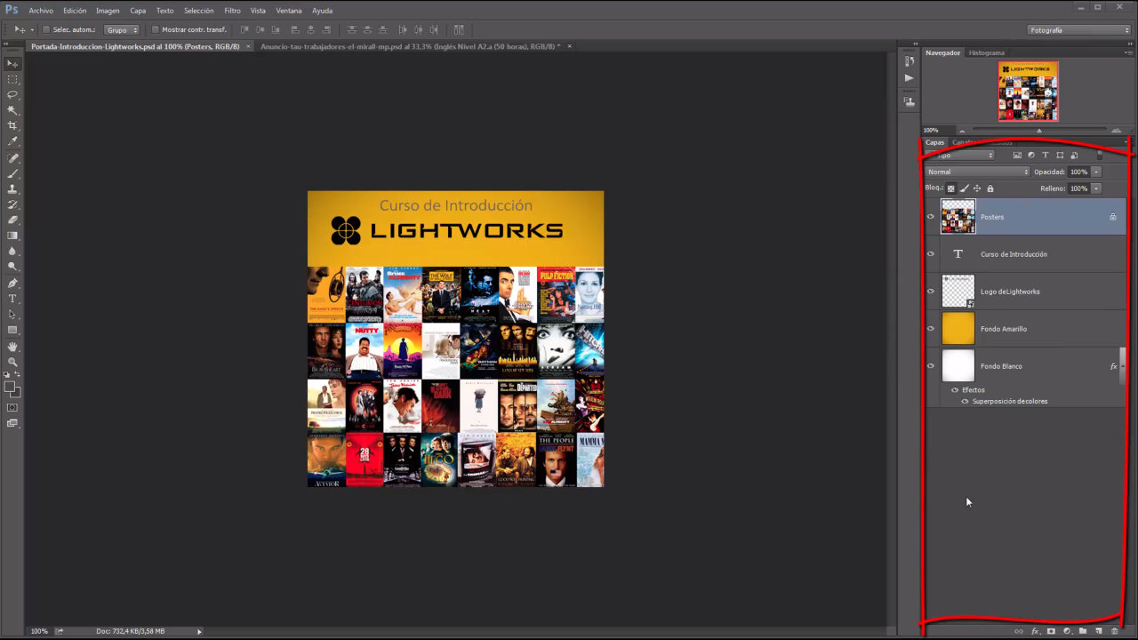
Task: Select the Eraser tool
Action: point(12,220)
